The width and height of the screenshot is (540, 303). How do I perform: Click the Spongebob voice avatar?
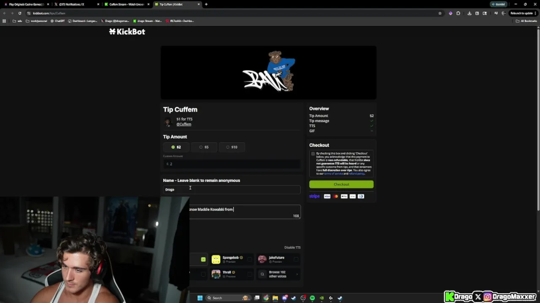pos(216,259)
